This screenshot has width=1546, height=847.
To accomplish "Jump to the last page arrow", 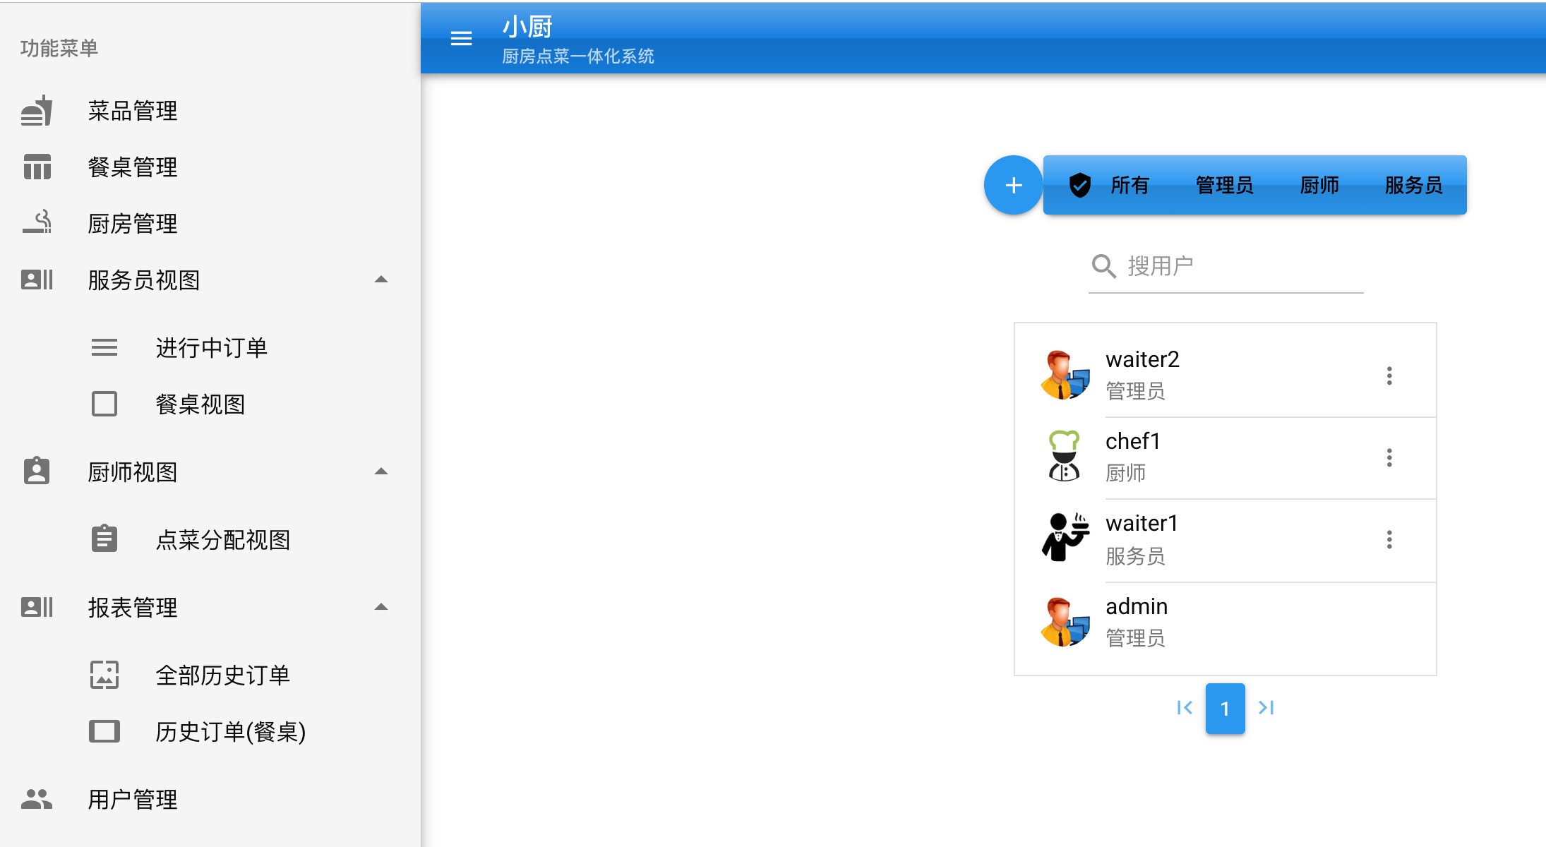I will click(x=1266, y=708).
